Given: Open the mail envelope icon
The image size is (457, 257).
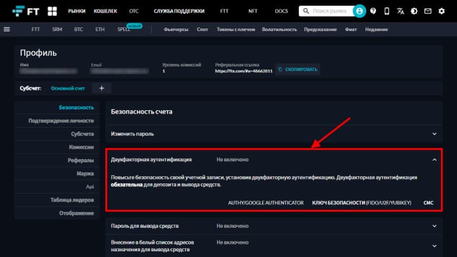Looking at the screenshot, I should (428, 11).
